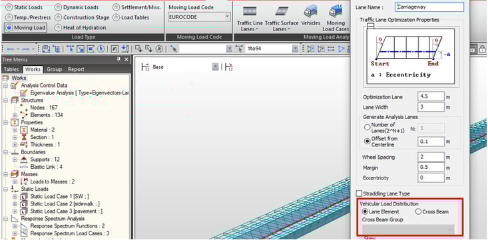This screenshot has width=488, height=240.
Task: Expand Loads to Masses : 2 node
Action: (15, 181)
